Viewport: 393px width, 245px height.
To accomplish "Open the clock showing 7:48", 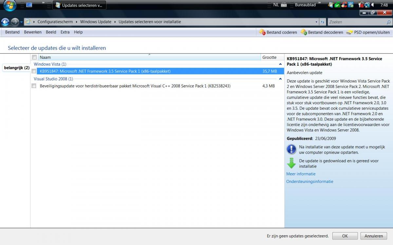I will [x=384, y=5].
